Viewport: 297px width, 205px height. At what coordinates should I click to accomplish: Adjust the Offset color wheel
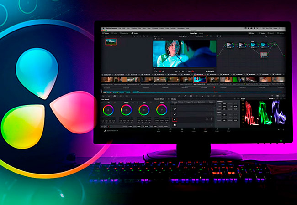[162, 110]
